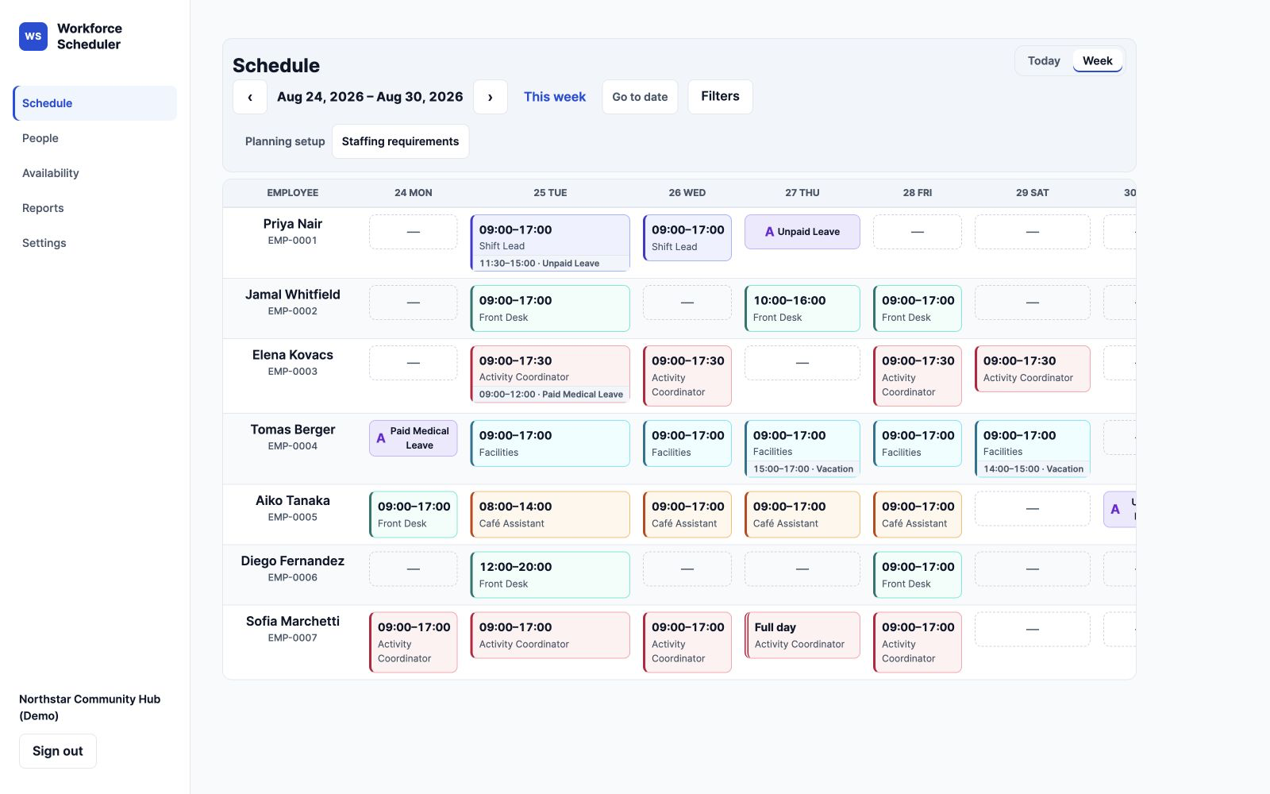Open Diego Fernandez's Friday Front Desk shift
Image resolution: width=1270 pixels, height=794 pixels.
(x=918, y=575)
